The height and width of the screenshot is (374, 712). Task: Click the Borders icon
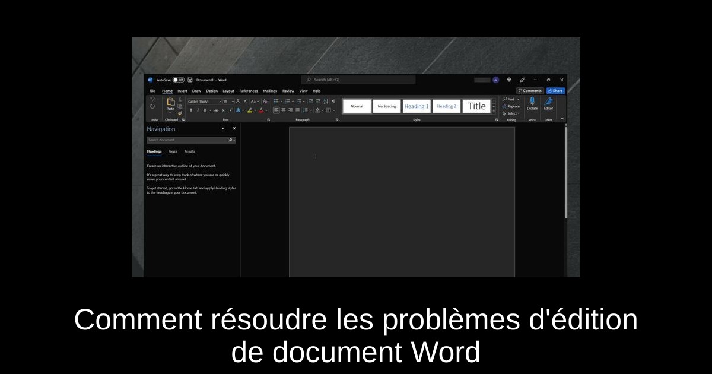pos(329,110)
